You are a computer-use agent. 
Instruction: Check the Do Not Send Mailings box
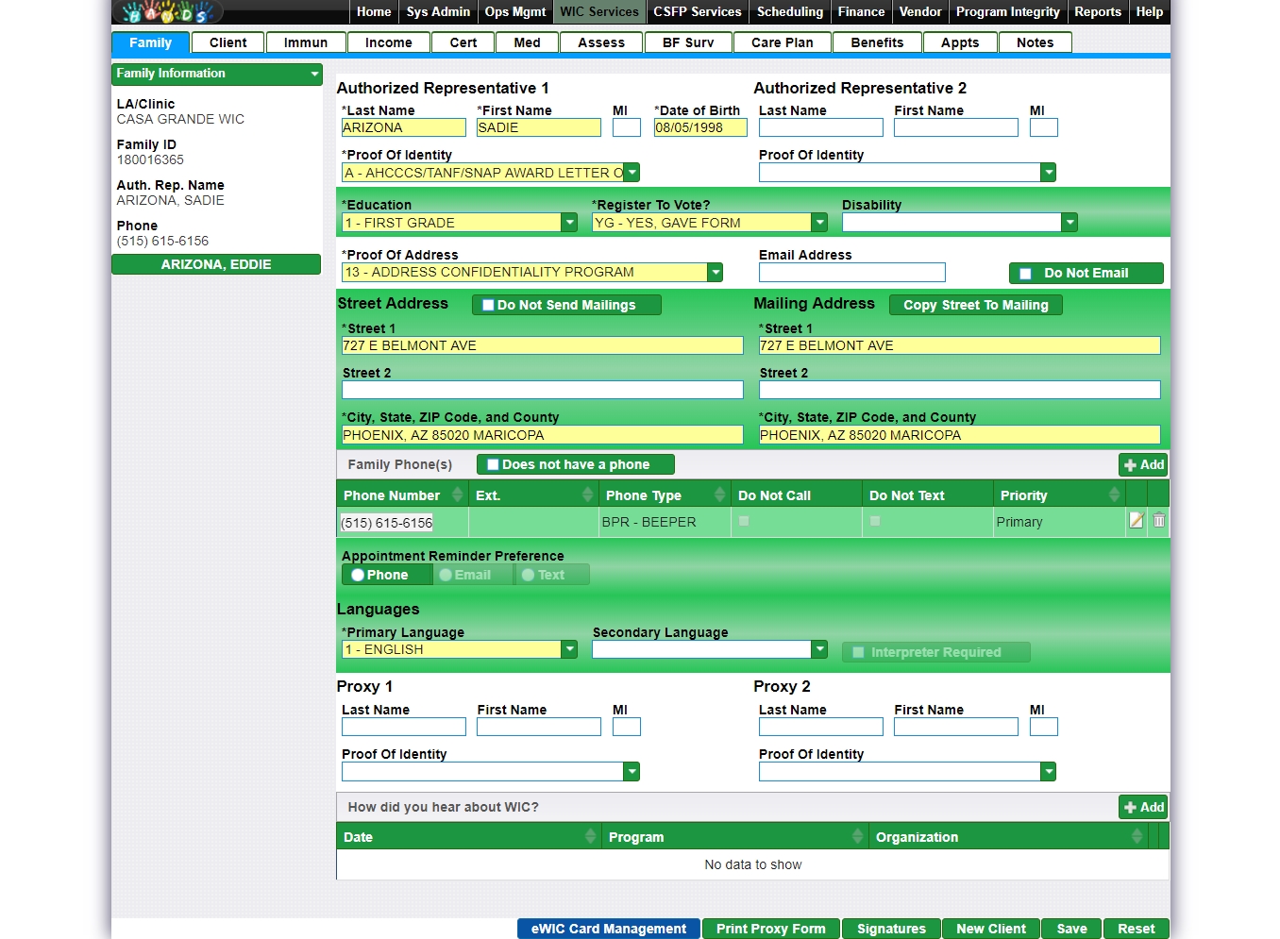tap(488, 306)
